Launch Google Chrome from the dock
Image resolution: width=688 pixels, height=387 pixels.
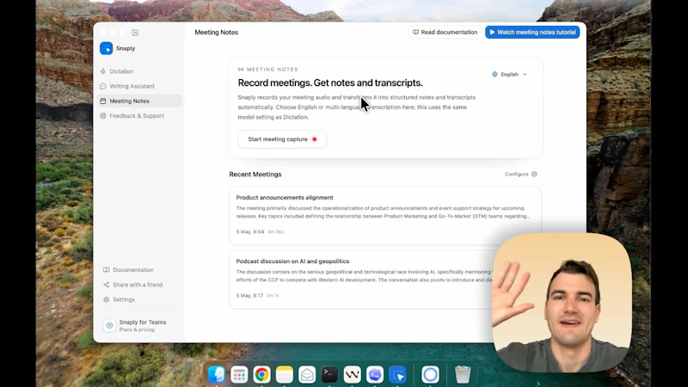[261, 375]
